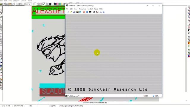This screenshot has height=107, width=190.
Task: Click Spectaculator's red reset icon
Action: pos(84,12)
